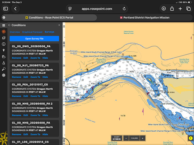This screenshot has width=194, height=145.
Task: Hide the CL_00_NHS_20260408_PA 2 survey
Action: coord(45,115)
